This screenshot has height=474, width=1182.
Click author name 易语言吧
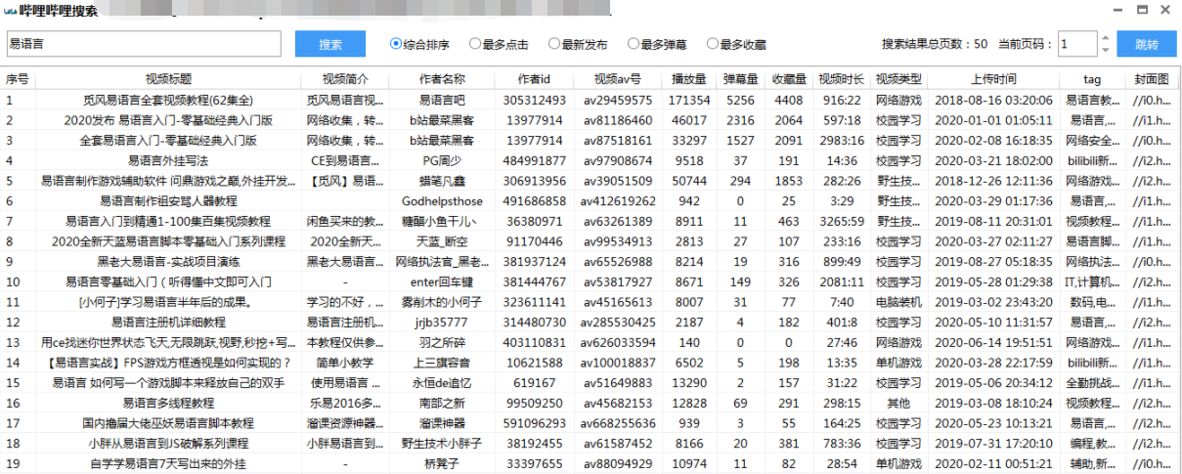pyautogui.click(x=442, y=100)
